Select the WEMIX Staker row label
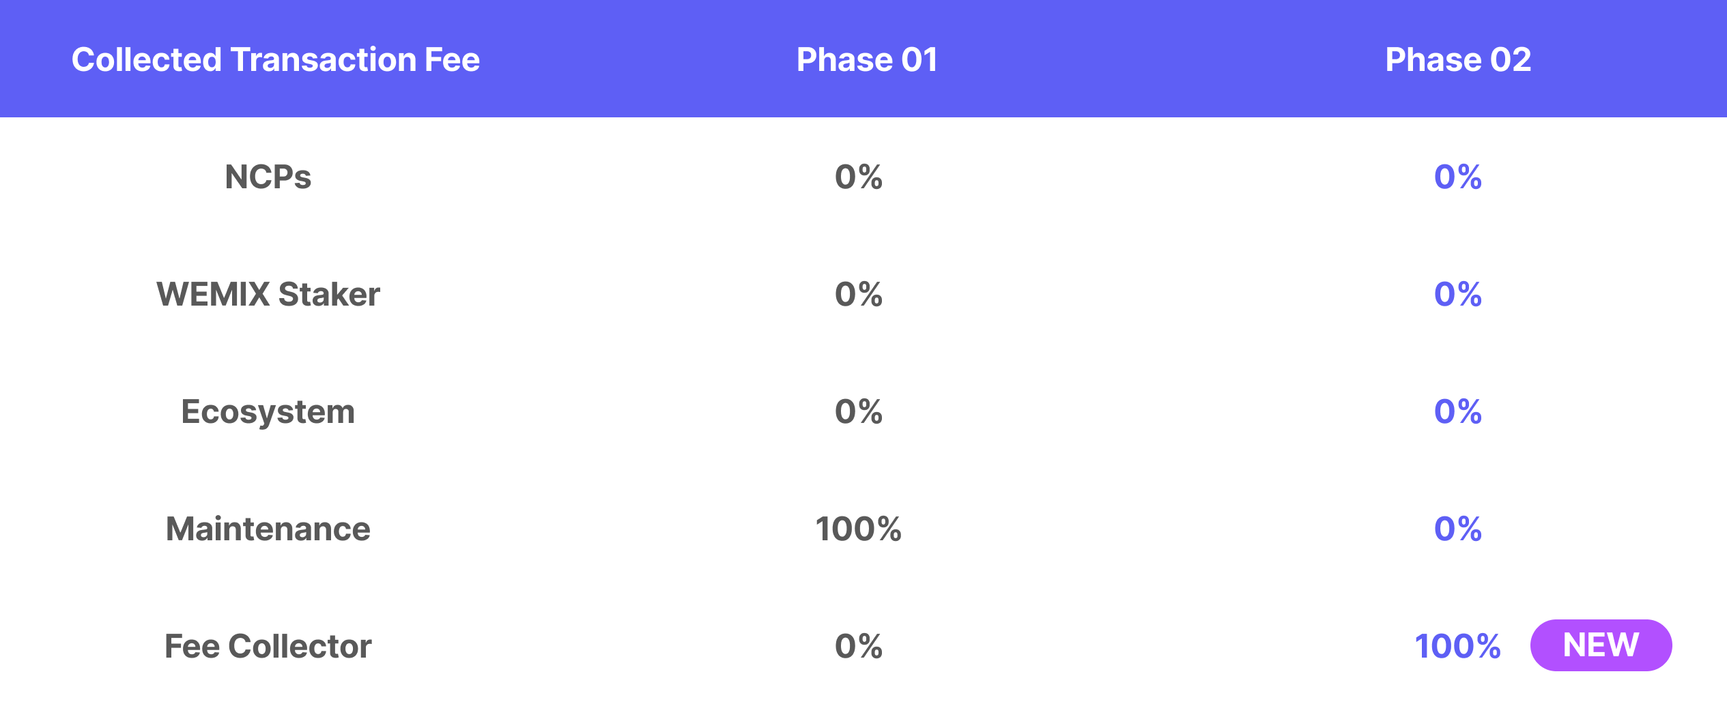1727x704 pixels. tap(268, 295)
